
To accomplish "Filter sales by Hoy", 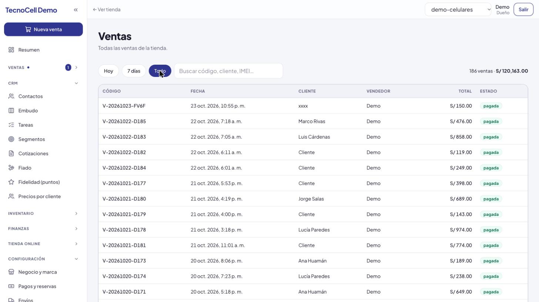I will 108,71.
